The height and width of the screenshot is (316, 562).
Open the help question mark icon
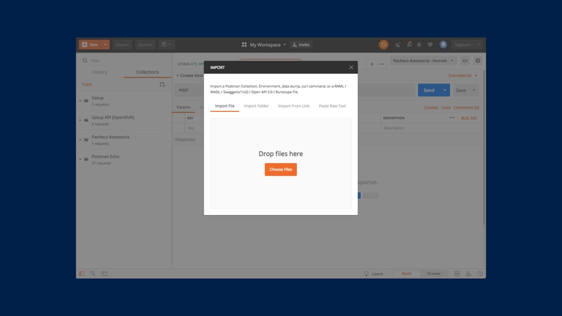pyautogui.click(x=480, y=274)
